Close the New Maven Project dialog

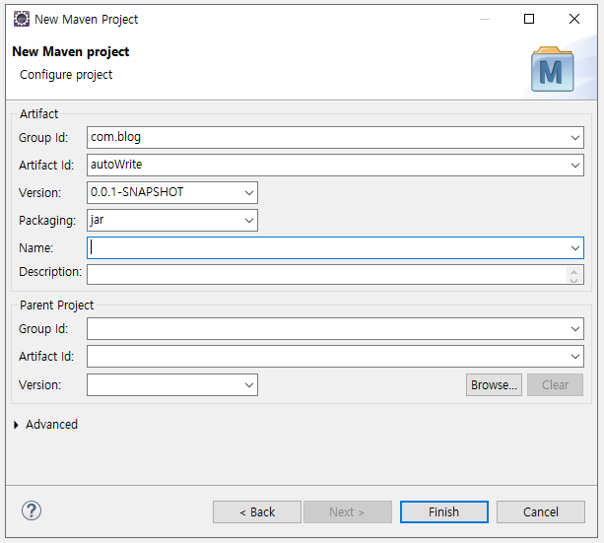(x=574, y=19)
